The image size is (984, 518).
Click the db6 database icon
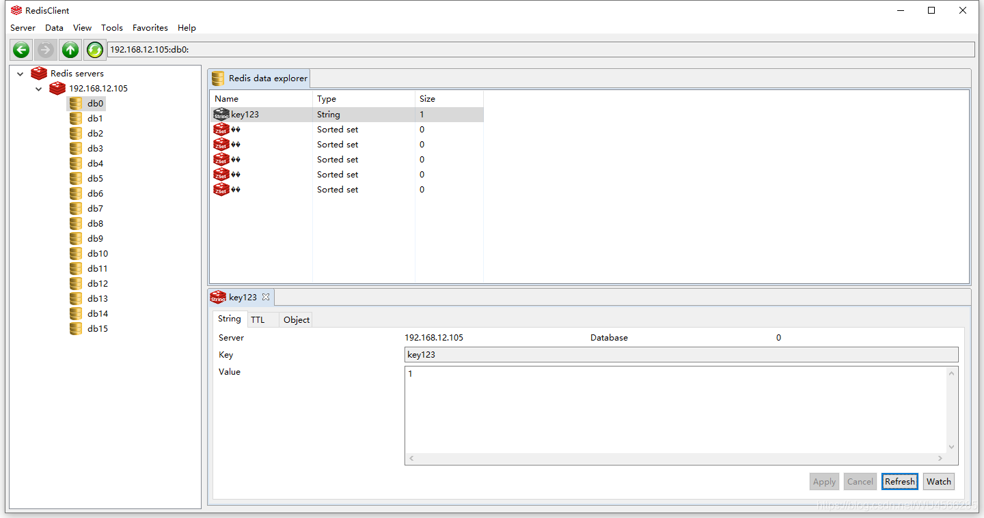coord(76,194)
